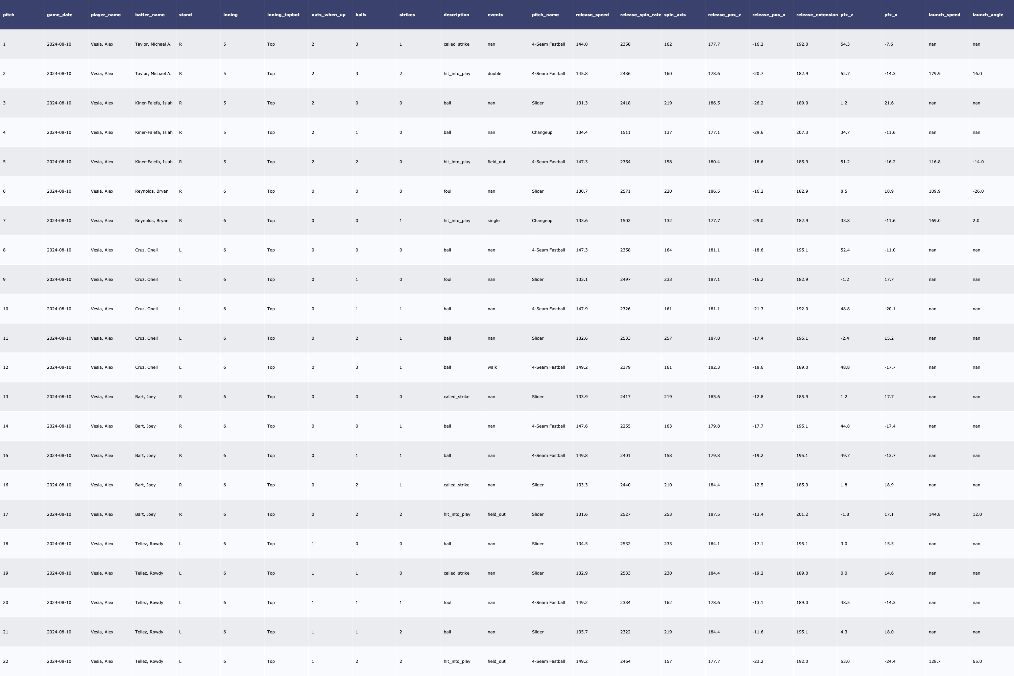Click spin rate value 2571 in row 6

click(625, 191)
